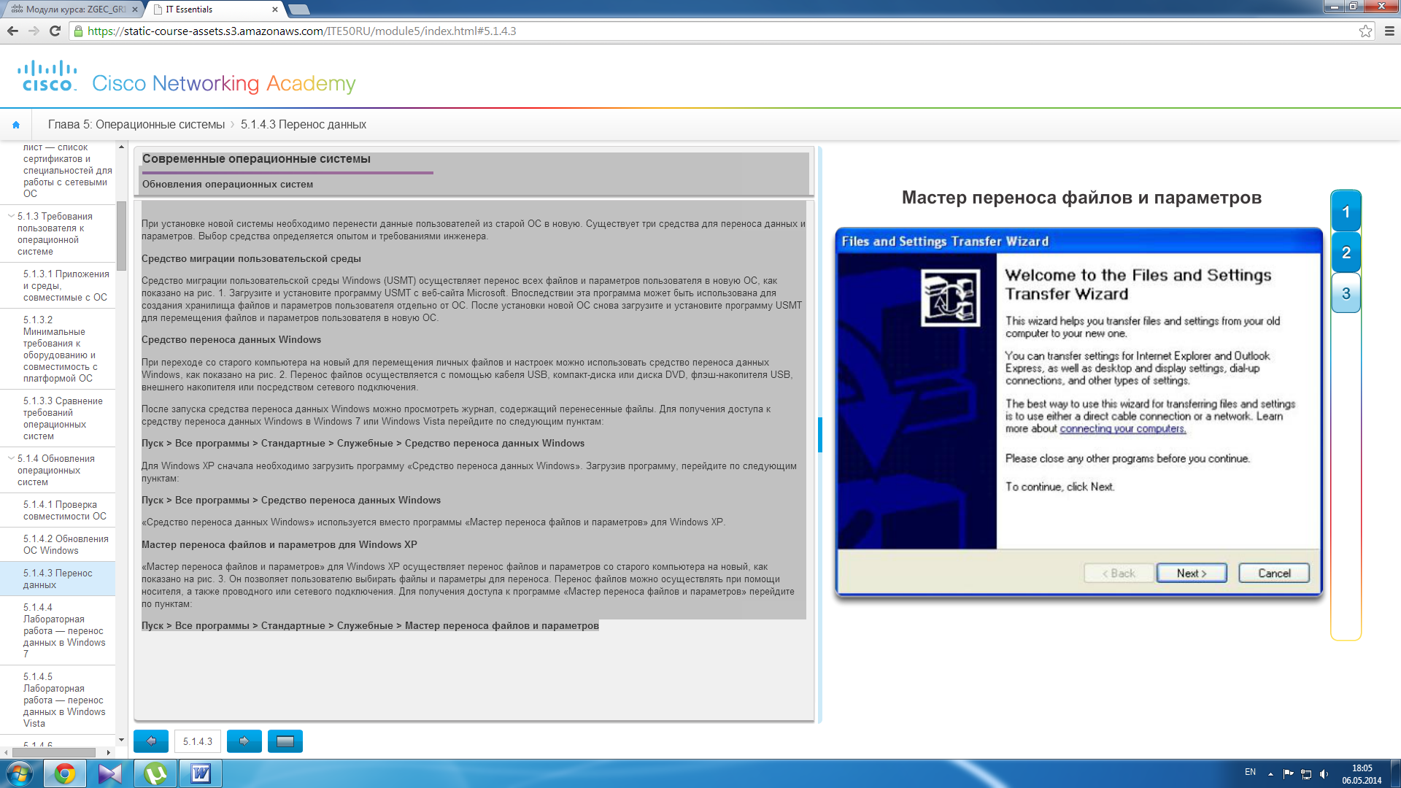
Task: Click 'connecting your computers' link
Action: [x=1122, y=428]
